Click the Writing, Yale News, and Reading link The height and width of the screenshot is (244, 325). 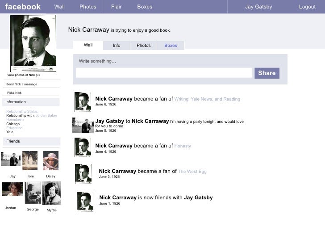(207, 99)
